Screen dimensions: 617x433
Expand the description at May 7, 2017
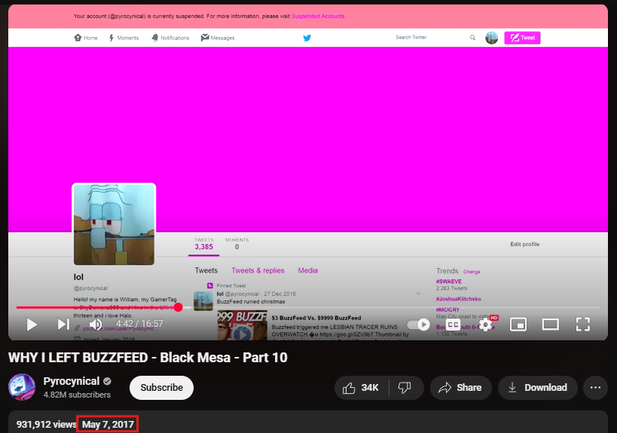[108, 425]
